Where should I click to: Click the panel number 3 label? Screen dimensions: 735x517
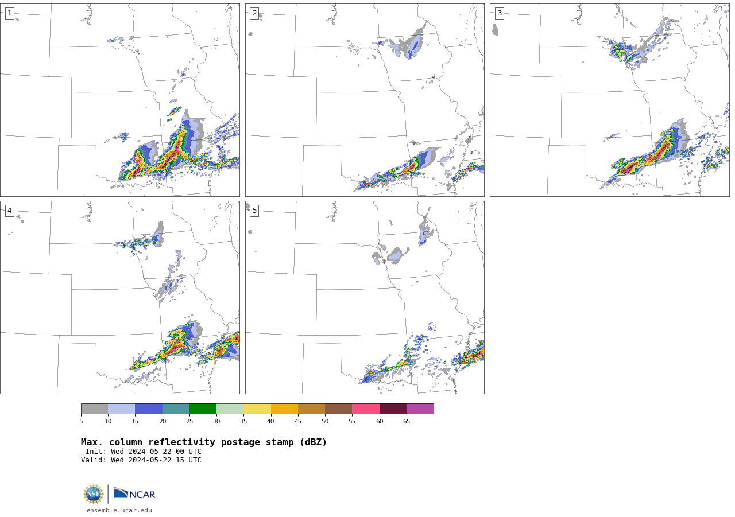coord(499,13)
